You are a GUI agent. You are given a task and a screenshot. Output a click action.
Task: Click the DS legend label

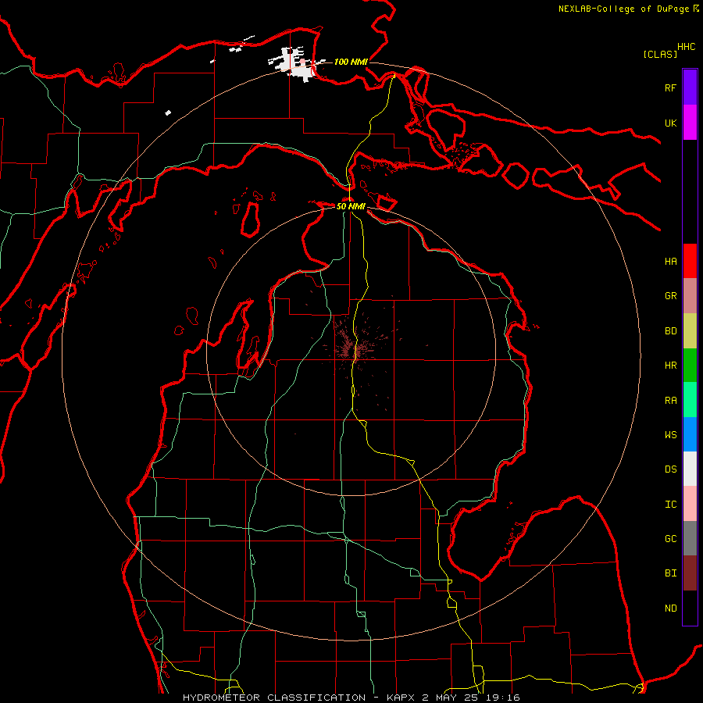click(x=670, y=469)
